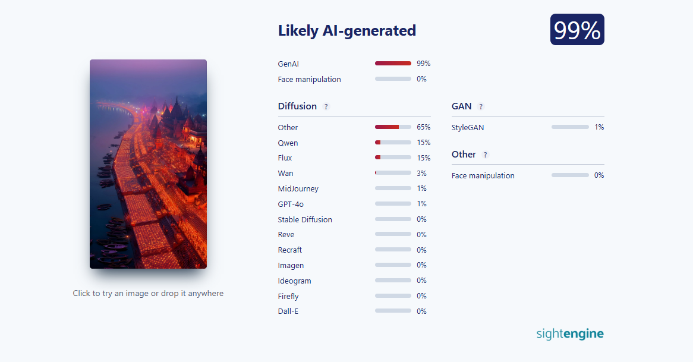This screenshot has height=362, width=693.
Task: Click the Dall-E row label
Action: coord(288,311)
